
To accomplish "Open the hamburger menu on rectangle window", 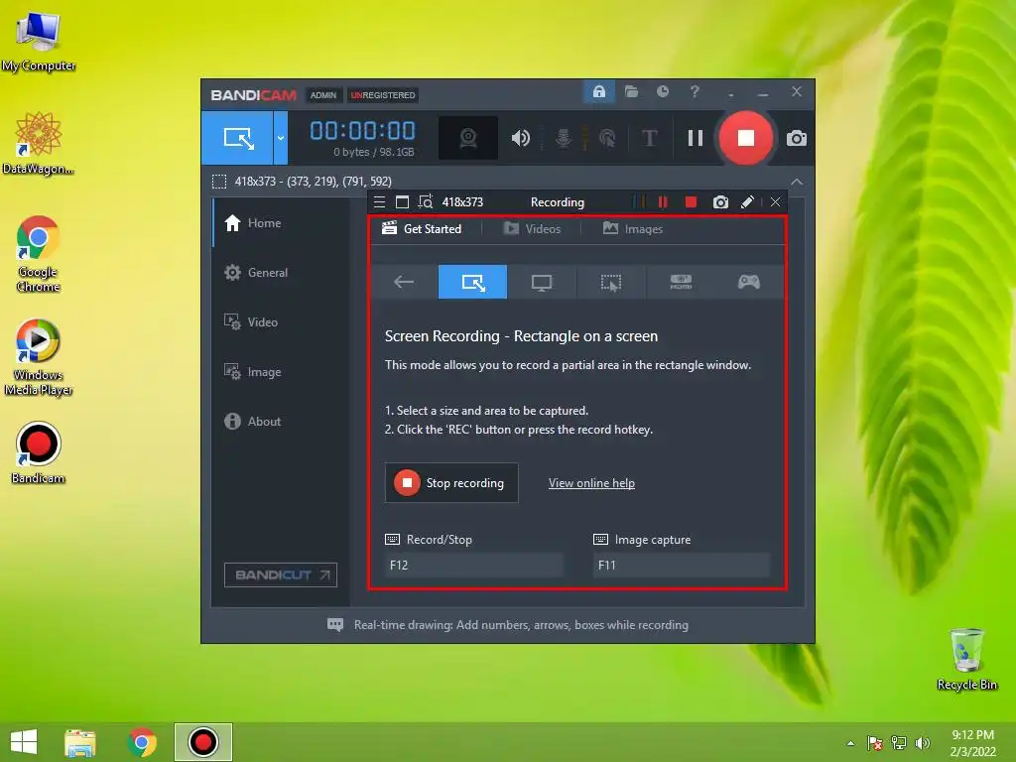I will coord(380,202).
